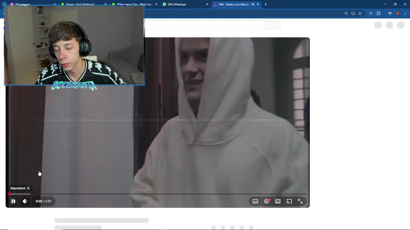Bookmark this page with the star icon
Viewport: 410px width, 230px height.
(x=360, y=13)
